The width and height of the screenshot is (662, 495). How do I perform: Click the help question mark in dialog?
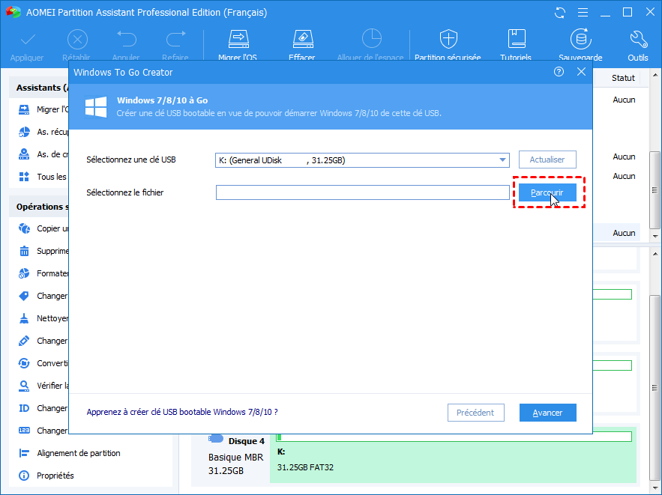tap(559, 72)
